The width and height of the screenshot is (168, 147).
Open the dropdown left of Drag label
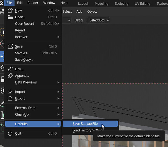click(67, 20)
